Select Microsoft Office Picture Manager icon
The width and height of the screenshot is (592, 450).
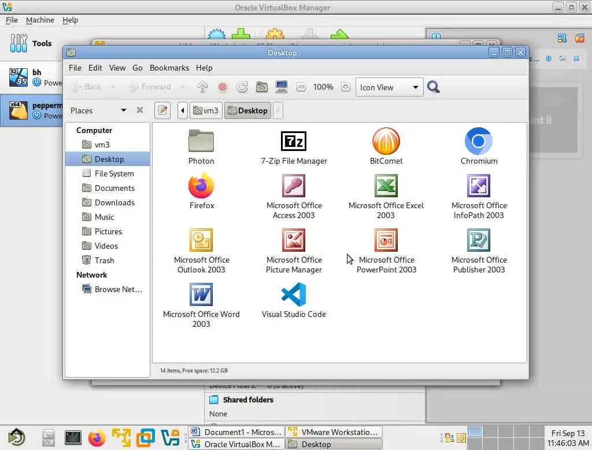coord(293,240)
